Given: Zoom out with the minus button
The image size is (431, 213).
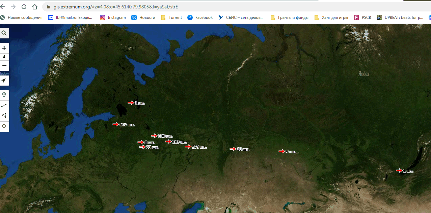Looking at the screenshot, I should click(x=4, y=65).
